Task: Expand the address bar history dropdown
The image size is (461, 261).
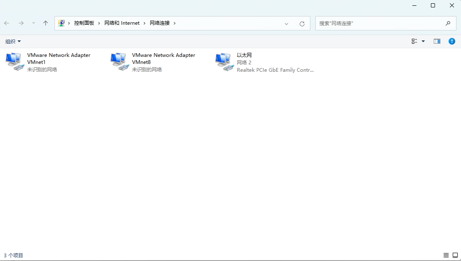Action: click(286, 23)
